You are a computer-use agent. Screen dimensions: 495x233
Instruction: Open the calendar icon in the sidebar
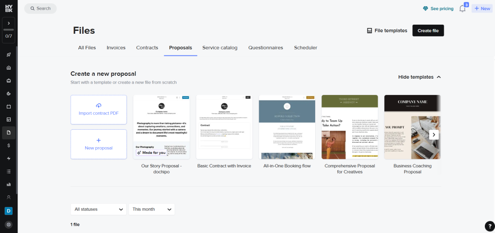pos(9,107)
